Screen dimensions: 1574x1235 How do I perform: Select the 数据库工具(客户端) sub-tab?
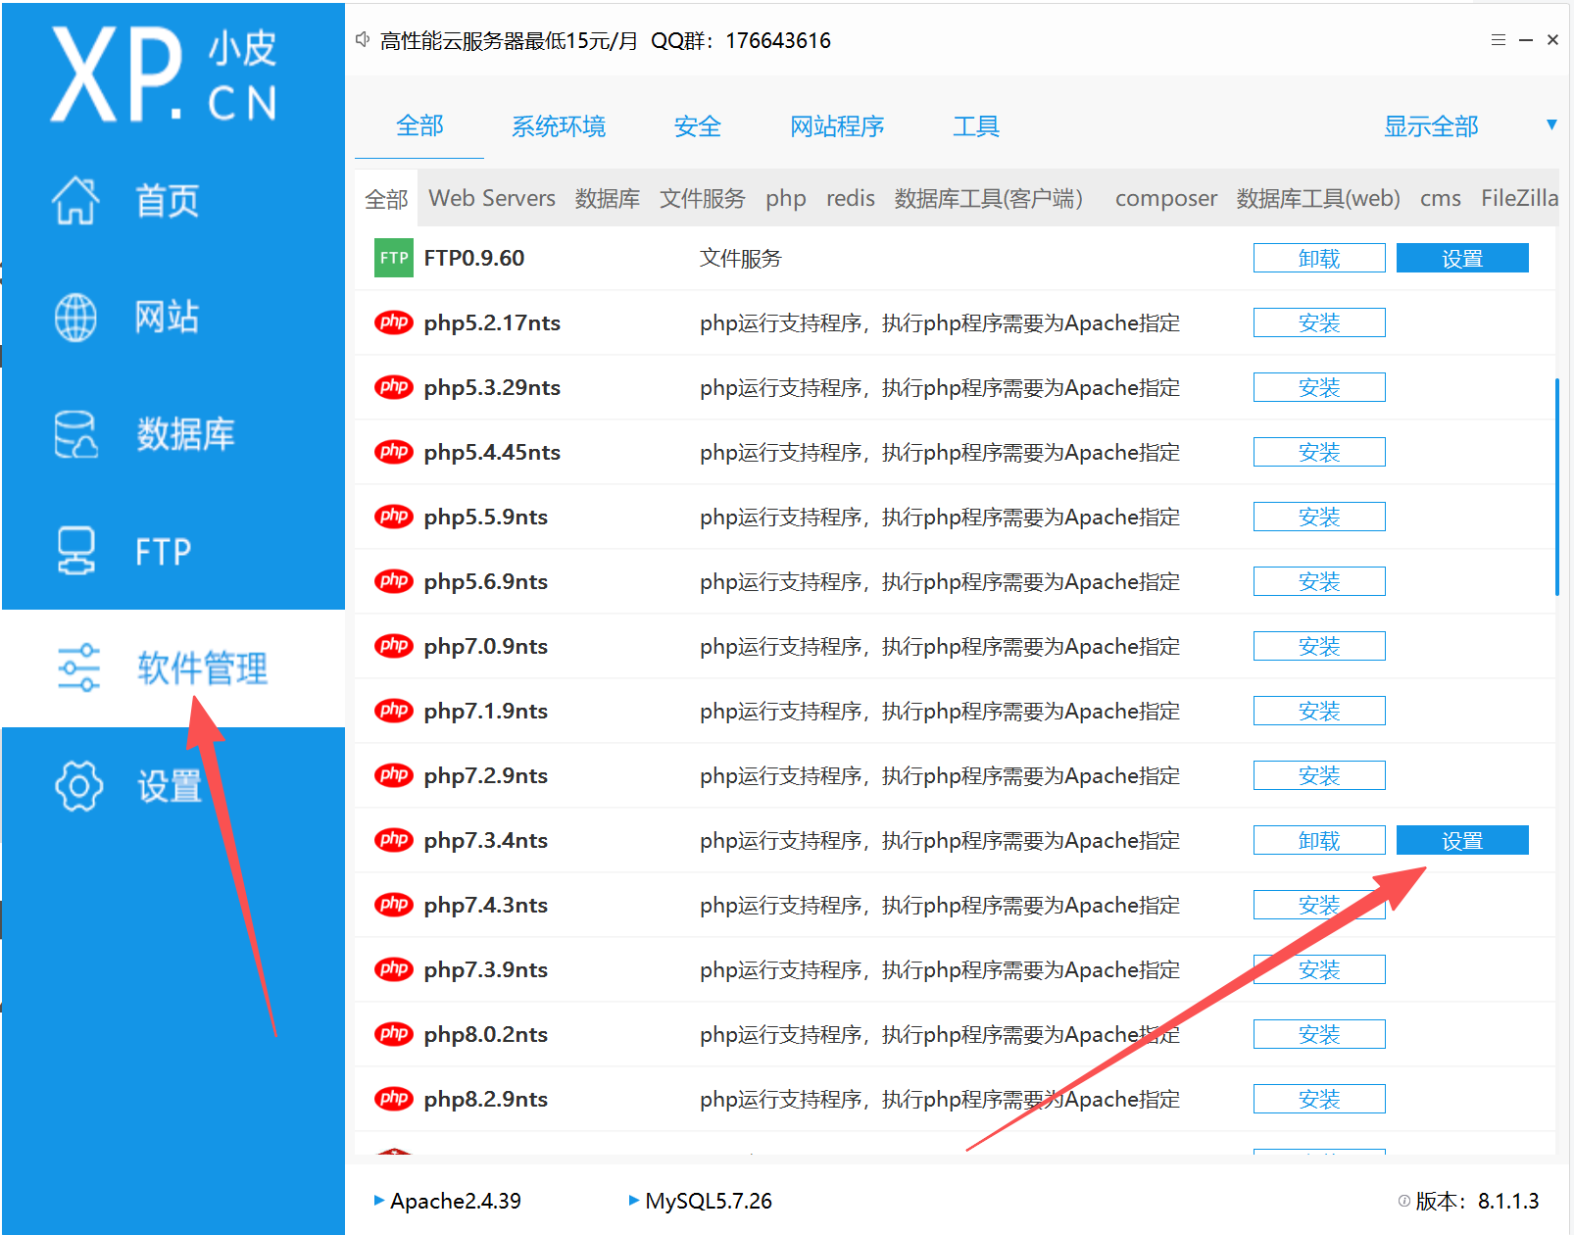(988, 198)
